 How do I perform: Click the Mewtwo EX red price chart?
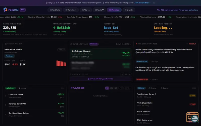pyautogui.click(x=61, y=64)
